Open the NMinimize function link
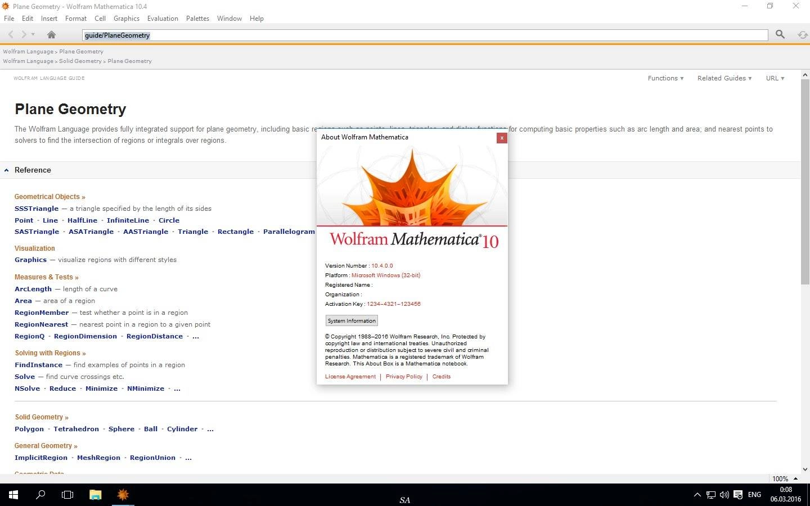The height and width of the screenshot is (506, 810). (x=146, y=388)
